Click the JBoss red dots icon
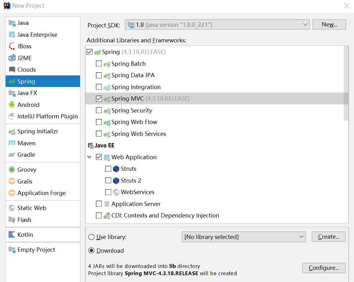The image size is (354, 282). pos(12,46)
